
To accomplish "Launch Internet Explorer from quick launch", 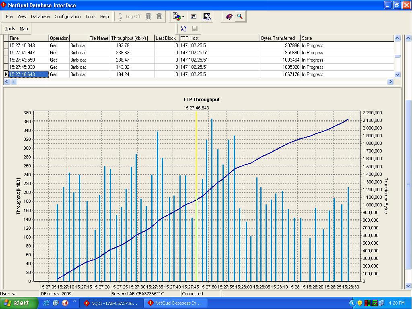I will coord(47,303).
